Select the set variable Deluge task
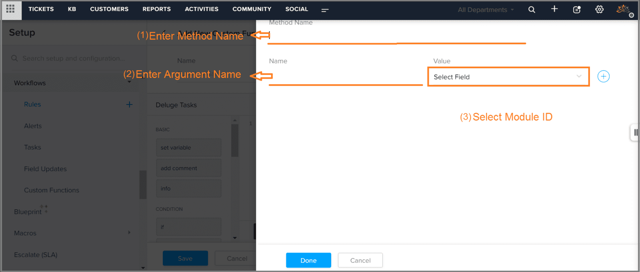 tap(188, 148)
